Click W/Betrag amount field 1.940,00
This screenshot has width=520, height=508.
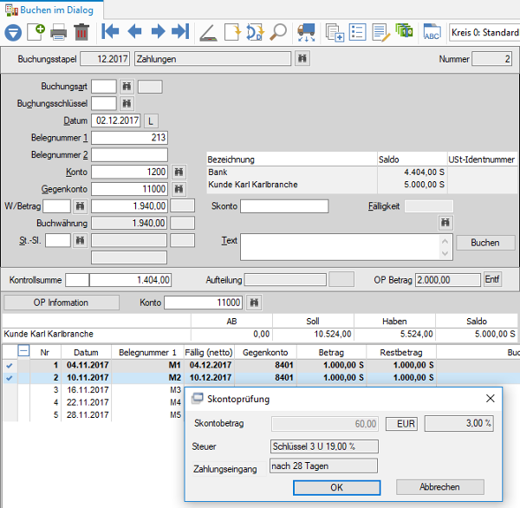click(129, 206)
